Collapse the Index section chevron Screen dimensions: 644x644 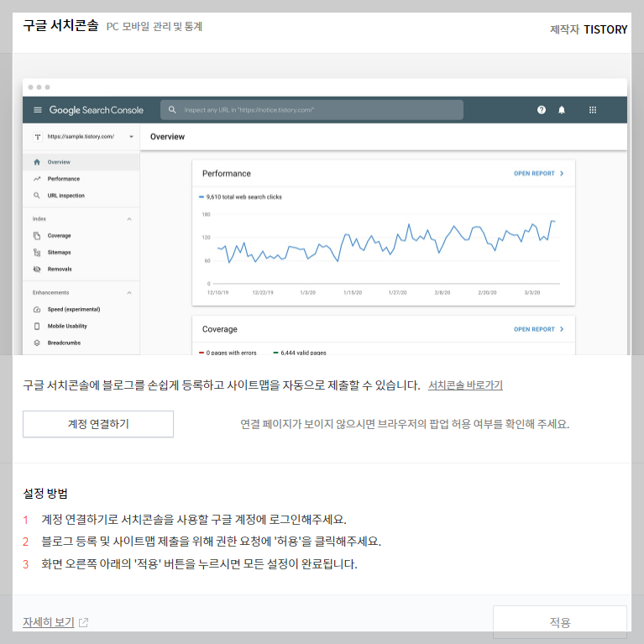coord(129,219)
